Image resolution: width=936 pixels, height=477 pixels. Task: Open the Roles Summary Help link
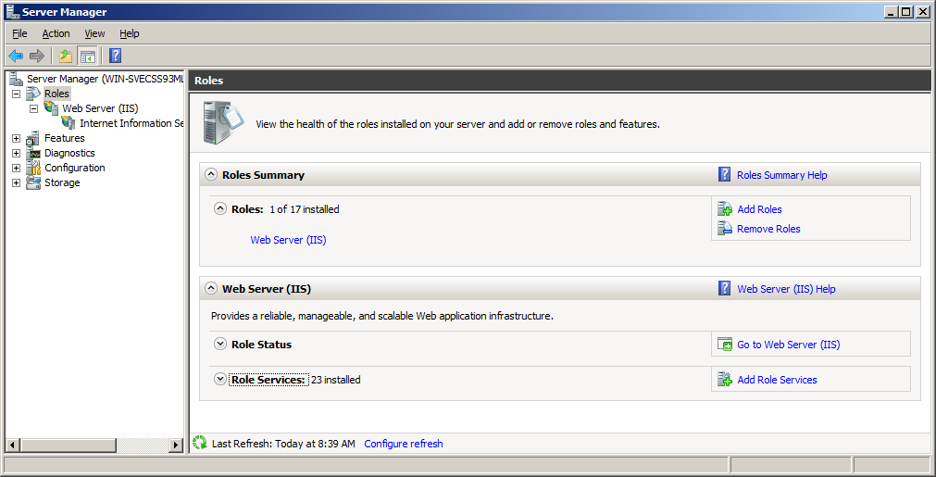click(782, 175)
